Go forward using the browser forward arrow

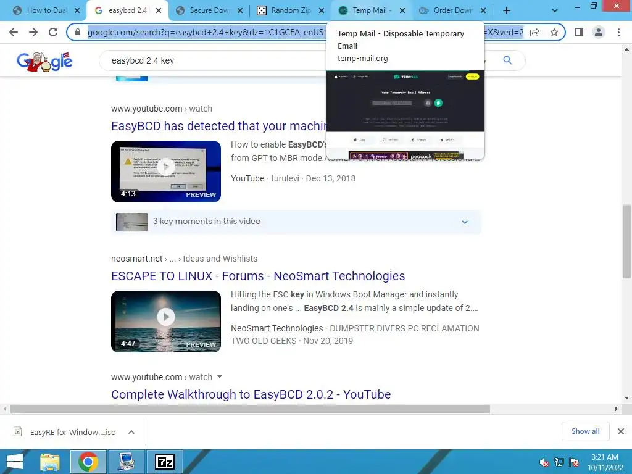[33, 32]
